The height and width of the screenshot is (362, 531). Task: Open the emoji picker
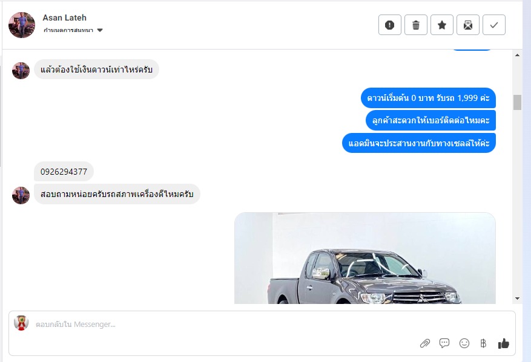pos(464,343)
